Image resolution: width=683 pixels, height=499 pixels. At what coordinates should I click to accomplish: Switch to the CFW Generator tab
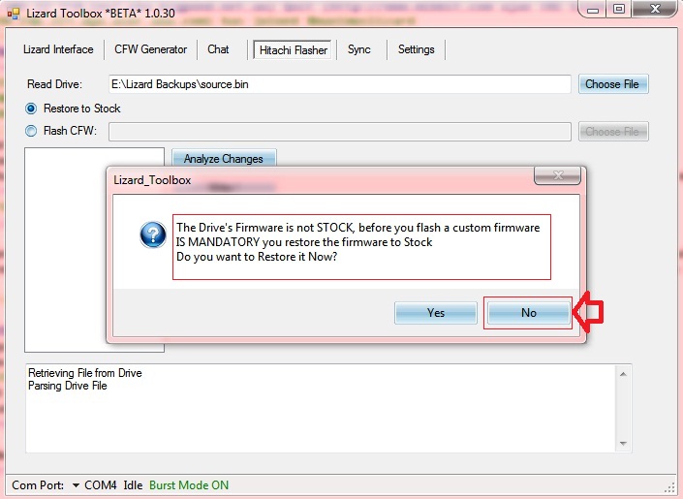[x=151, y=49]
